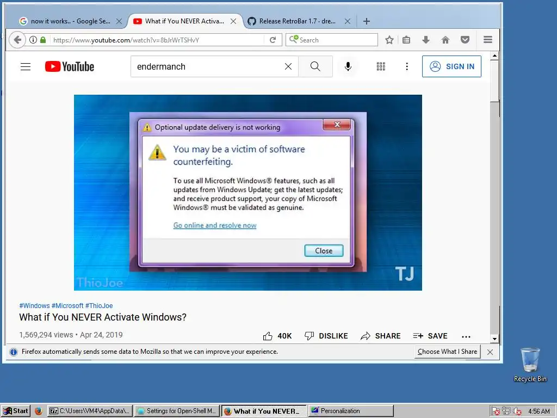Image resolution: width=557 pixels, height=418 pixels.
Task: Launch Firefox from the quick launch icon
Action: (x=39, y=411)
